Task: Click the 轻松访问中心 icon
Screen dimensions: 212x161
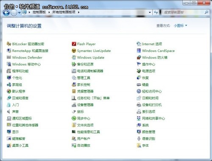Action: pyautogui.click(x=139, y=91)
